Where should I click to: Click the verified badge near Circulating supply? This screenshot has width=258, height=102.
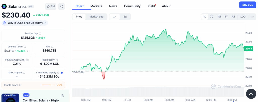pyautogui.click(x=62, y=73)
